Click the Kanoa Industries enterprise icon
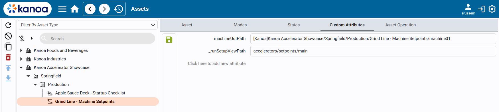 (29, 59)
